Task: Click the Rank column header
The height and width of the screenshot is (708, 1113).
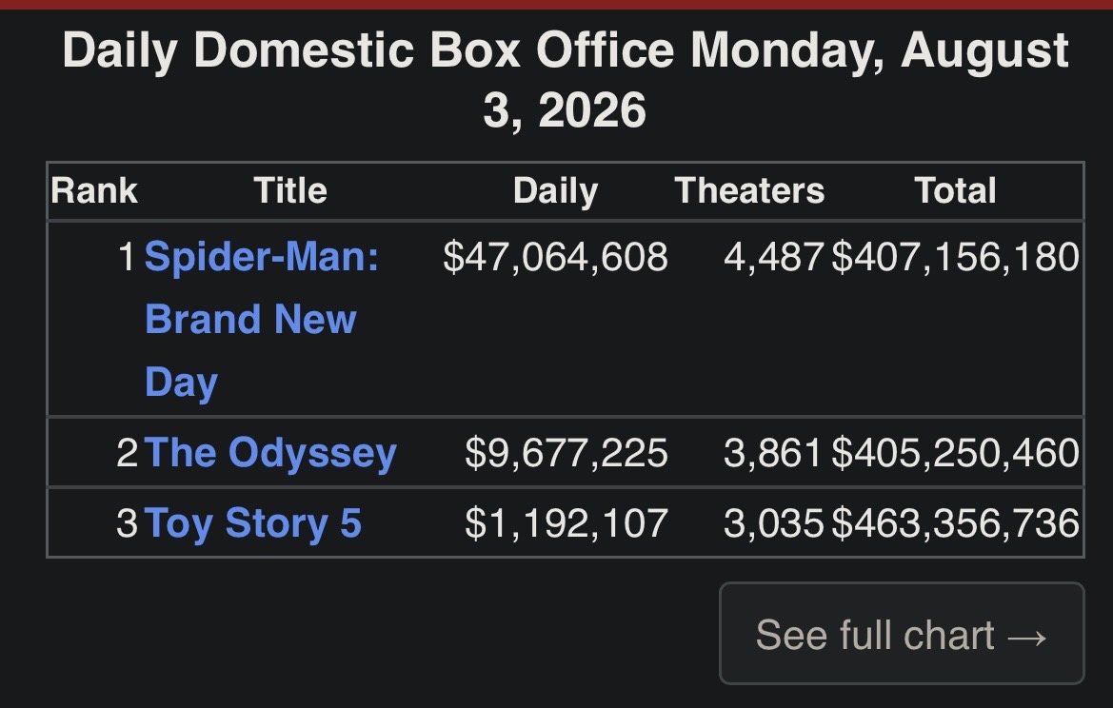Action: (x=93, y=191)
